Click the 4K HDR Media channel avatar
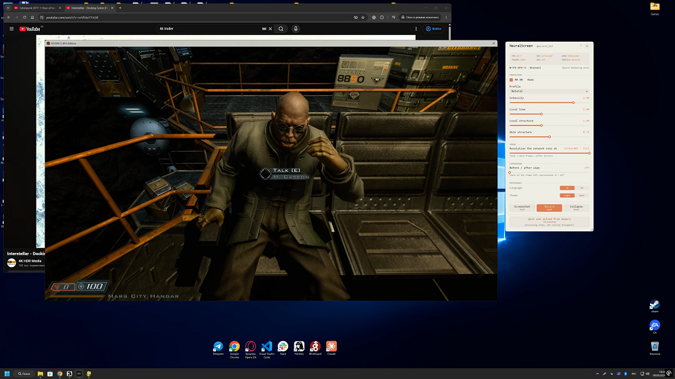675x379 pixels. pyautogui.click(x=11, y=262)
